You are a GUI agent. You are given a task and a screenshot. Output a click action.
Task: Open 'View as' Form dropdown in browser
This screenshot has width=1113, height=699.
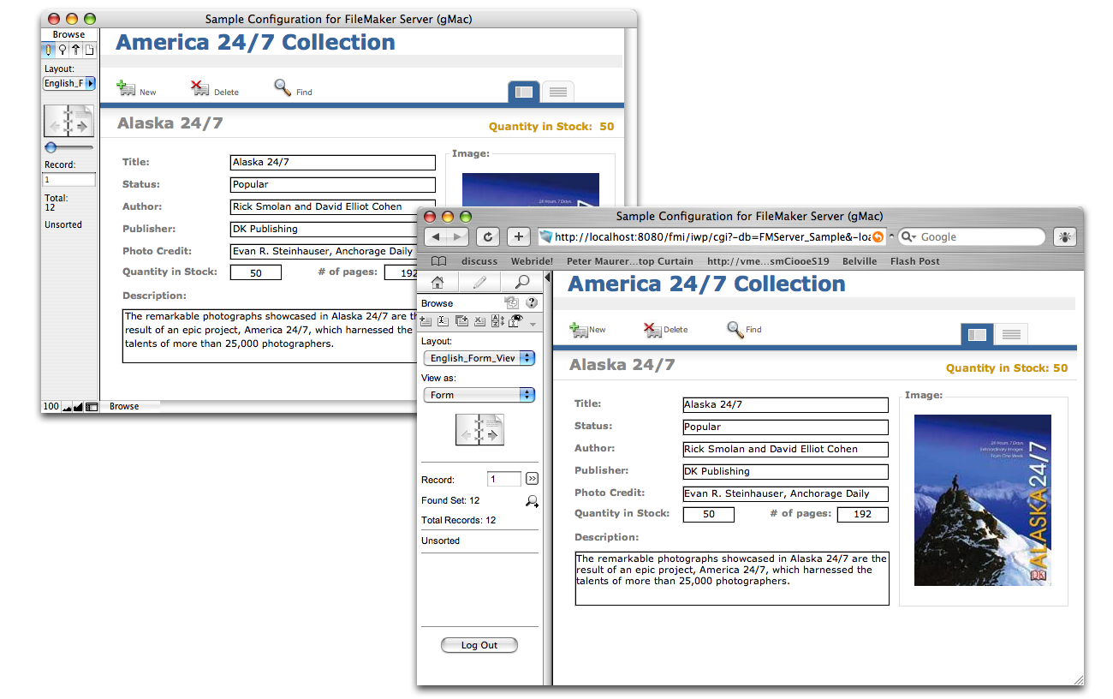[x=479, y=395]
